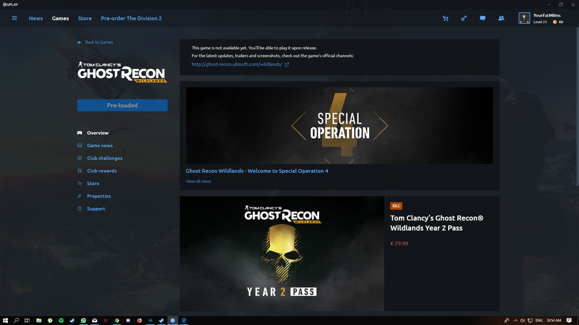Click the Overview gamepad icon
579x325 pixels.
click(x=80, y=133)
